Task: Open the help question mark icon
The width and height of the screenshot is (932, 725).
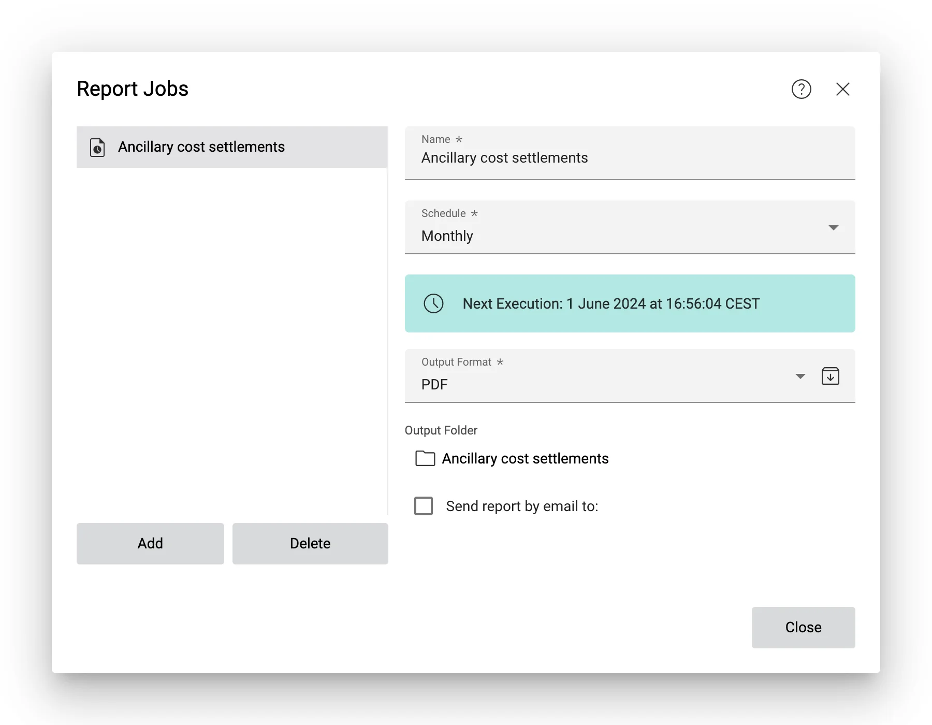Action: pyautogui.click(x=801, y=89)
